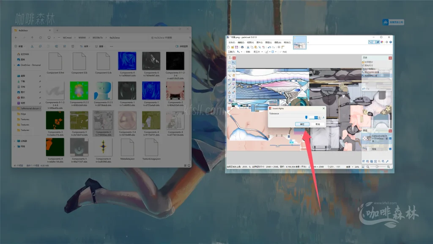
Task: Toggle the Tools window button
Action: pyautogui.click(x=370, y=42)
